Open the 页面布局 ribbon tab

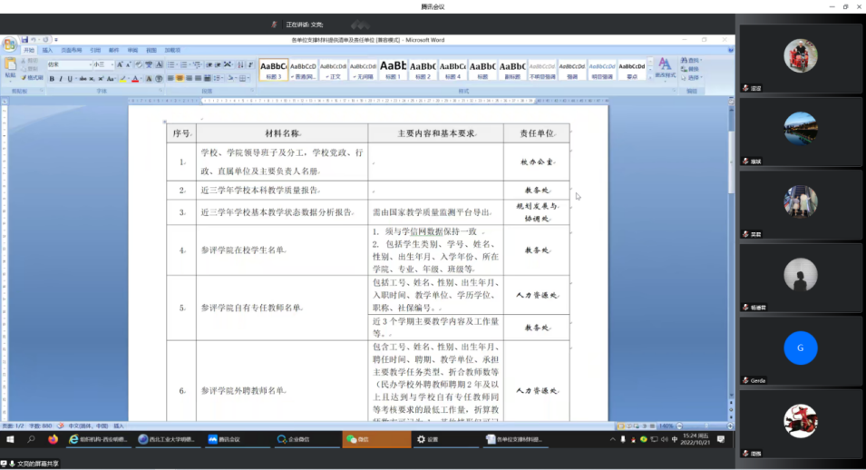[x=71, y=51]
